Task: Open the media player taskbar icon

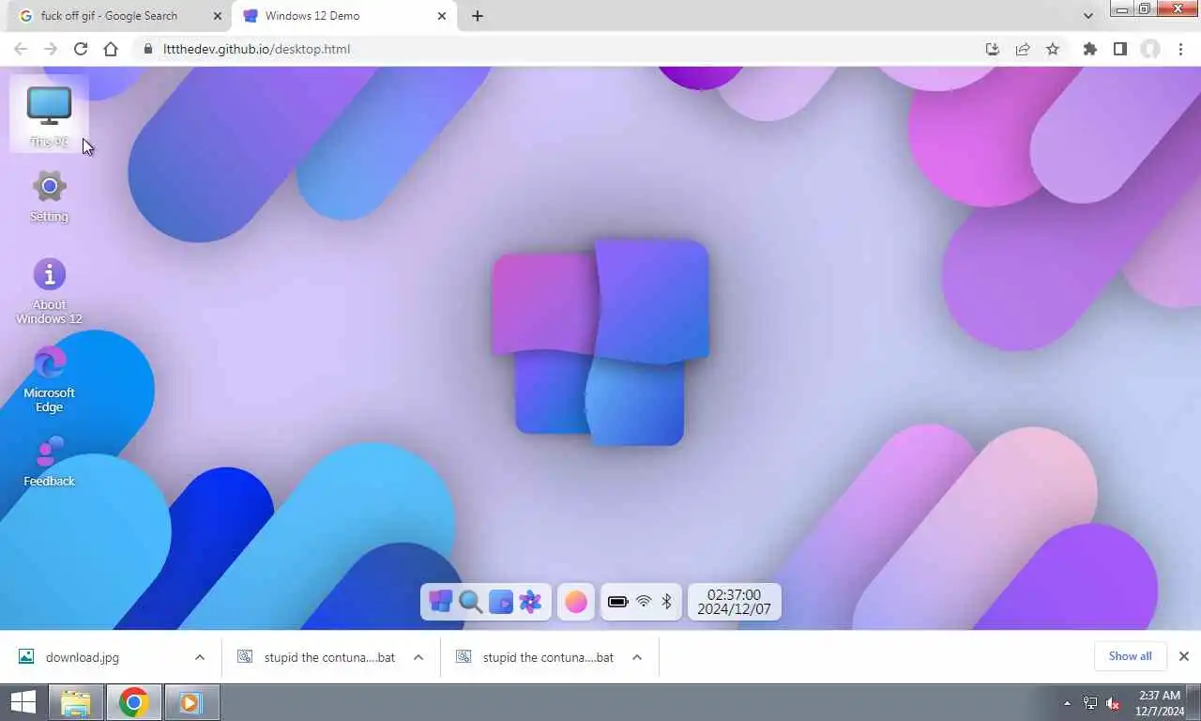Action: tap(190, 702)
